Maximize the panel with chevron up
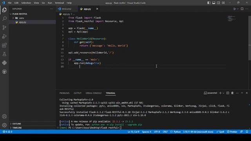 242,93
